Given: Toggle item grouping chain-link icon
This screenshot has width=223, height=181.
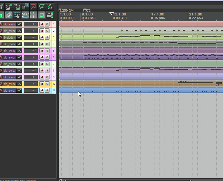Looking at the screenshot, I should (9, 15).
